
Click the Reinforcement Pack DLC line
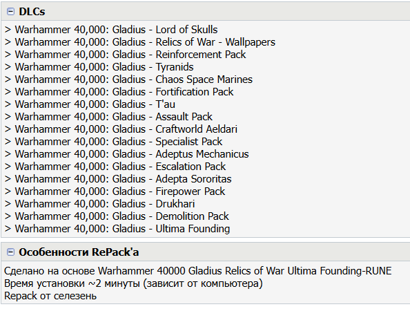point(125,55)
